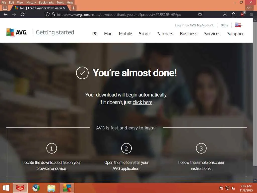Click the URL address bar
The width and height of the screenshot is (257, 193).
click(x=119, y=14)
